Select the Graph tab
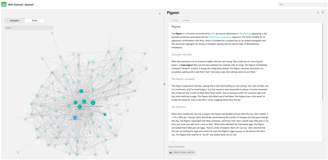 pyautogui.click(x=35, y=20)
